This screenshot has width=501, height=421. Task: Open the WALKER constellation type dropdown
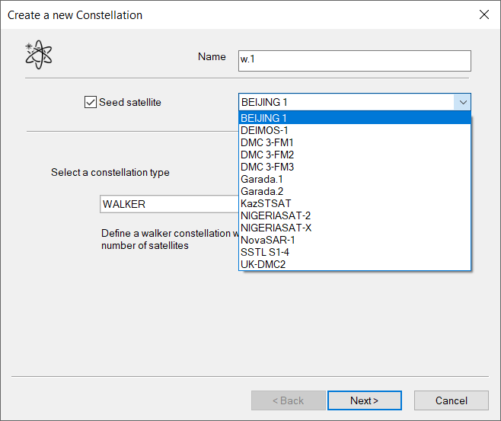point(169,204)
